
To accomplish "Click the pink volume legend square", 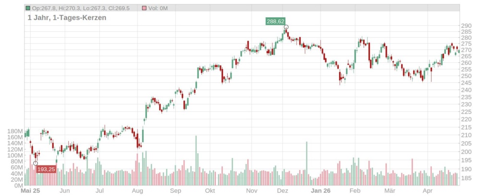I will [145, 8].
